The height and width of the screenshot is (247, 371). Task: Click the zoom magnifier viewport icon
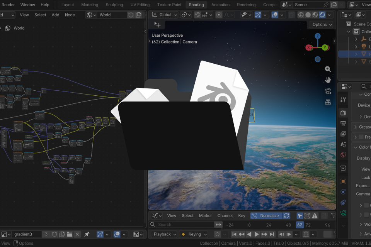[328, 69]
